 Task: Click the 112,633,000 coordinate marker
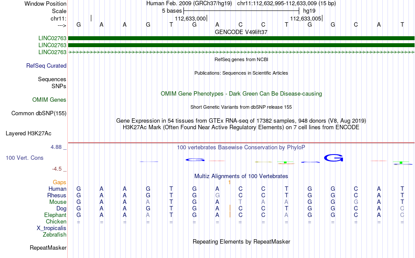[x=190, y=18]
